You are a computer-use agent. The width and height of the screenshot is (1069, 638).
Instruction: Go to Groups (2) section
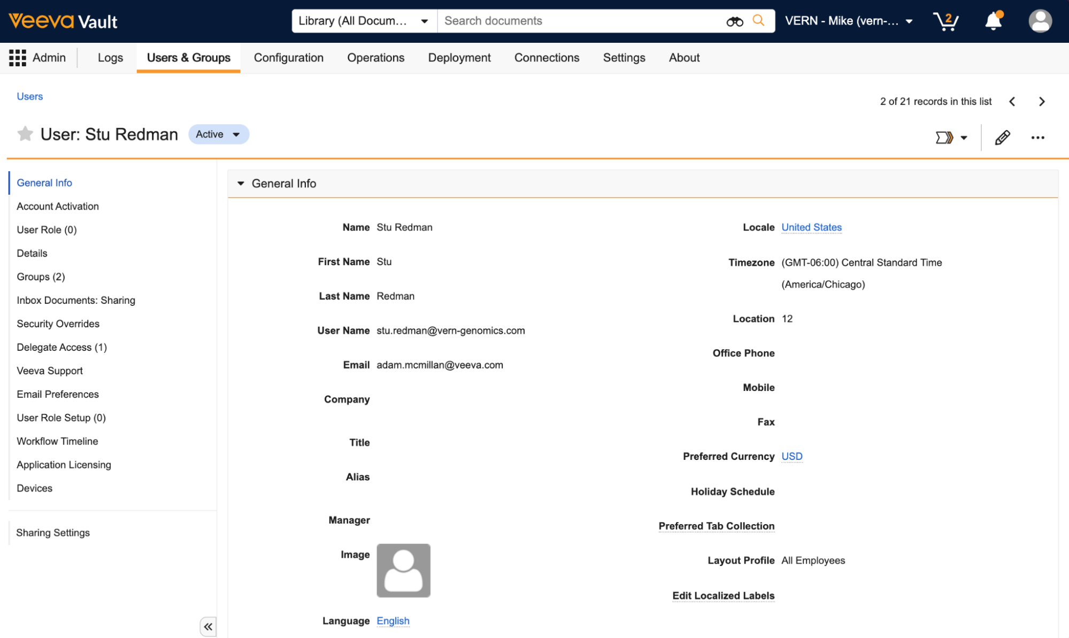pyautogui.click(x=41, y=277)
